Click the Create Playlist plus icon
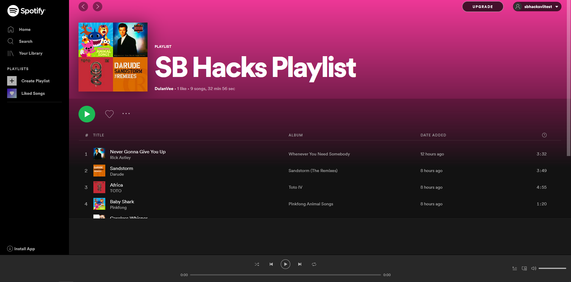This screenshot has height=282, width=571. (x=12, y=81)
